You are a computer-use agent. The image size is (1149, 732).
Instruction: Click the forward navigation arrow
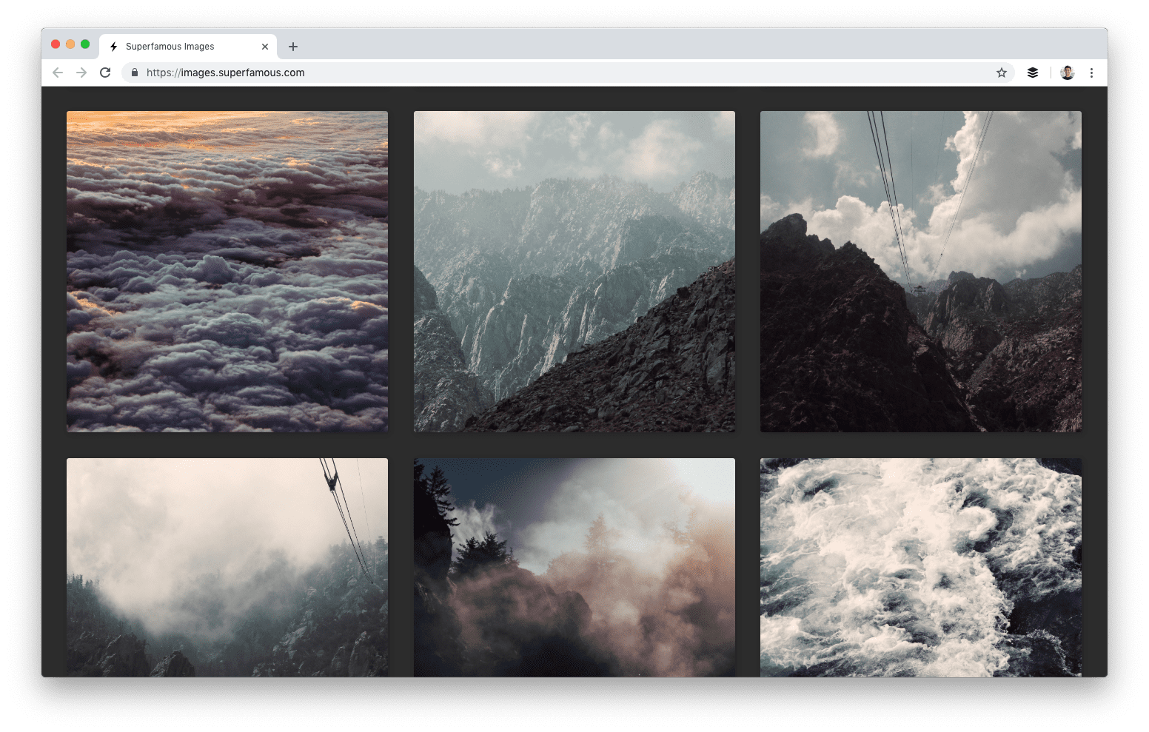click(81, 73)
